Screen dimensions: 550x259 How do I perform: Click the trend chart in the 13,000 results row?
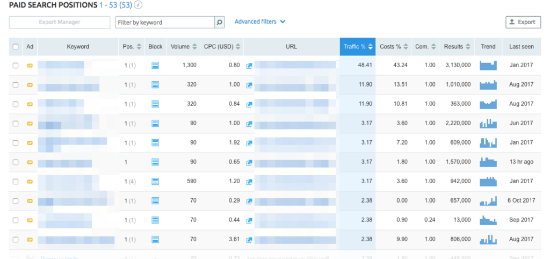pyautogui.click(x=488, y=220)
